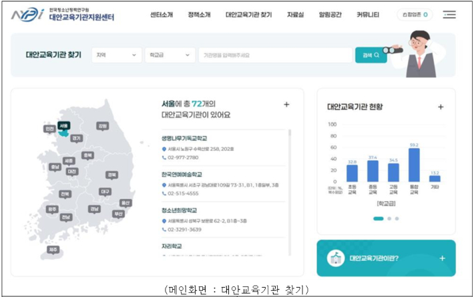Click the location pin for 생명나무기독교학교

click(x=164, y=149)
